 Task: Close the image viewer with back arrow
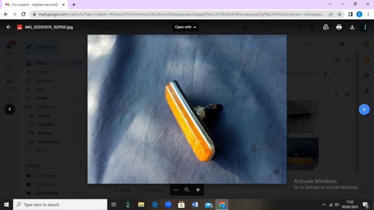[9, 27]
